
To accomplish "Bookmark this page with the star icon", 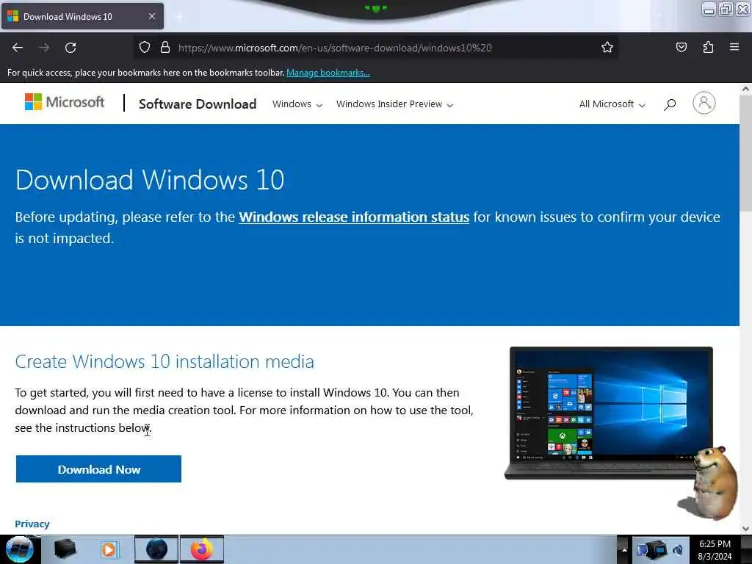I will pos(607,47).
